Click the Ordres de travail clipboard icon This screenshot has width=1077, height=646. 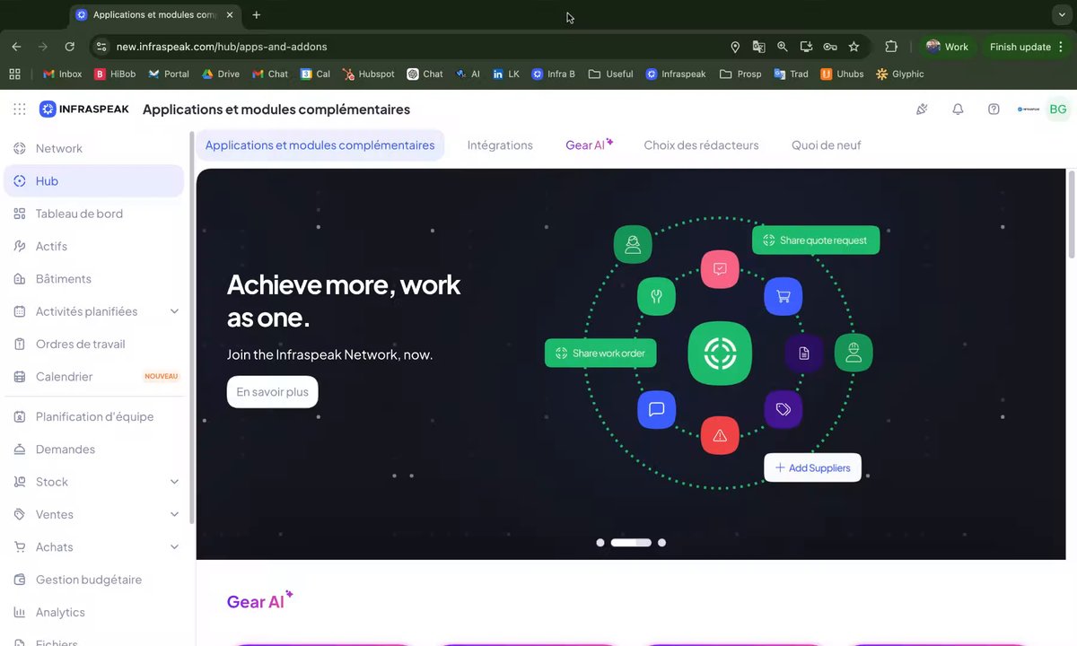19,344
